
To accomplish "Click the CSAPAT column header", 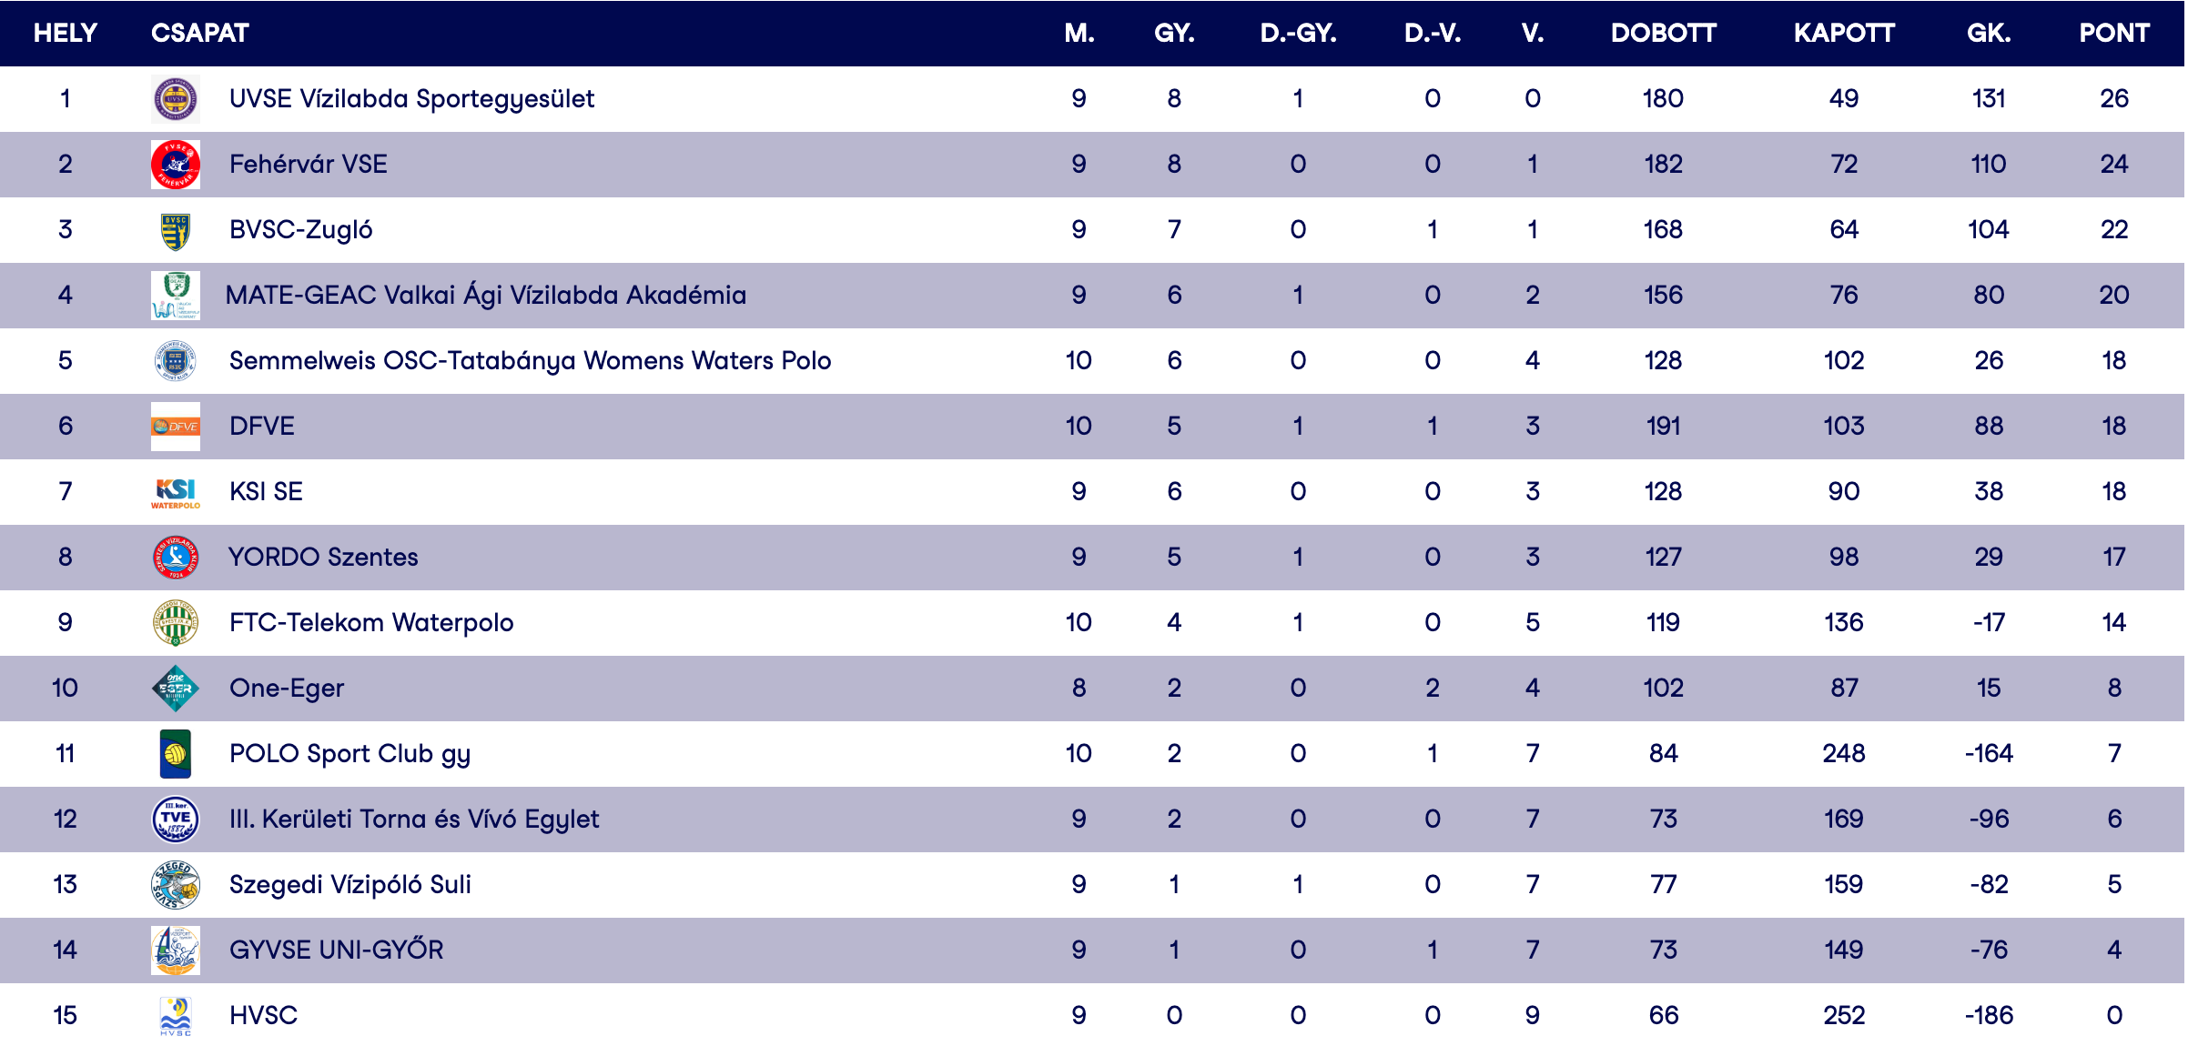I will coord(199,34).
